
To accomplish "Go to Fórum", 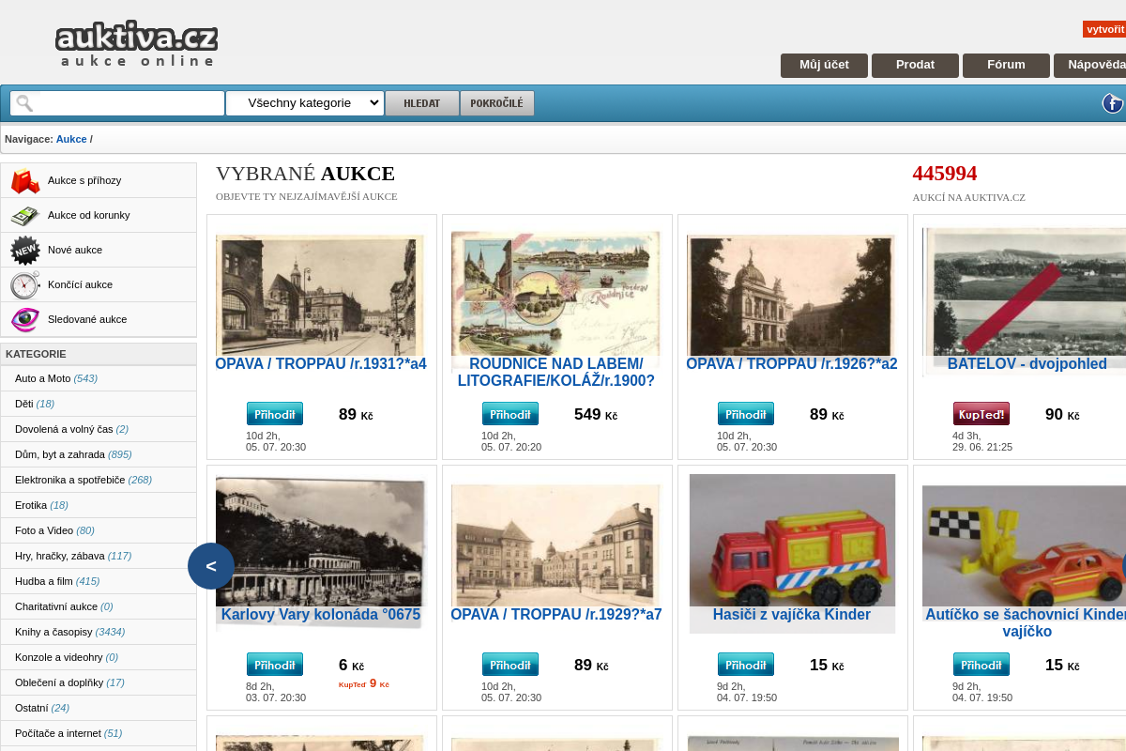I will pos(1006,65).
